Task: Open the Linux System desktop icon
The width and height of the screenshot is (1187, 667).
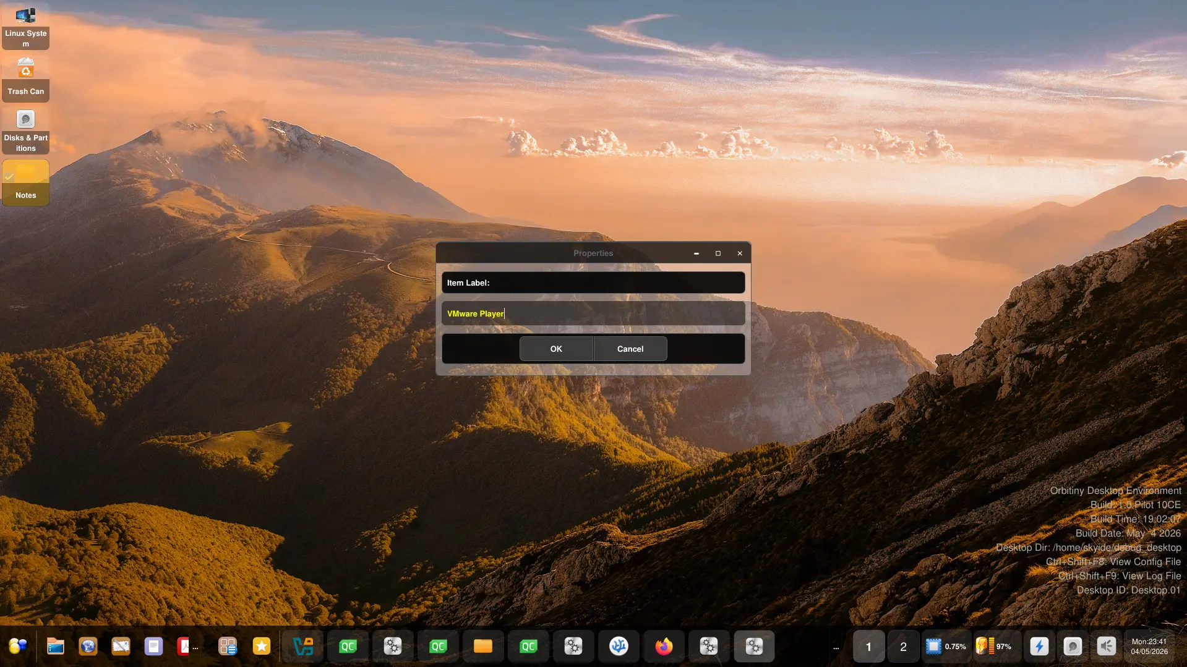Action: pos(25,27)
